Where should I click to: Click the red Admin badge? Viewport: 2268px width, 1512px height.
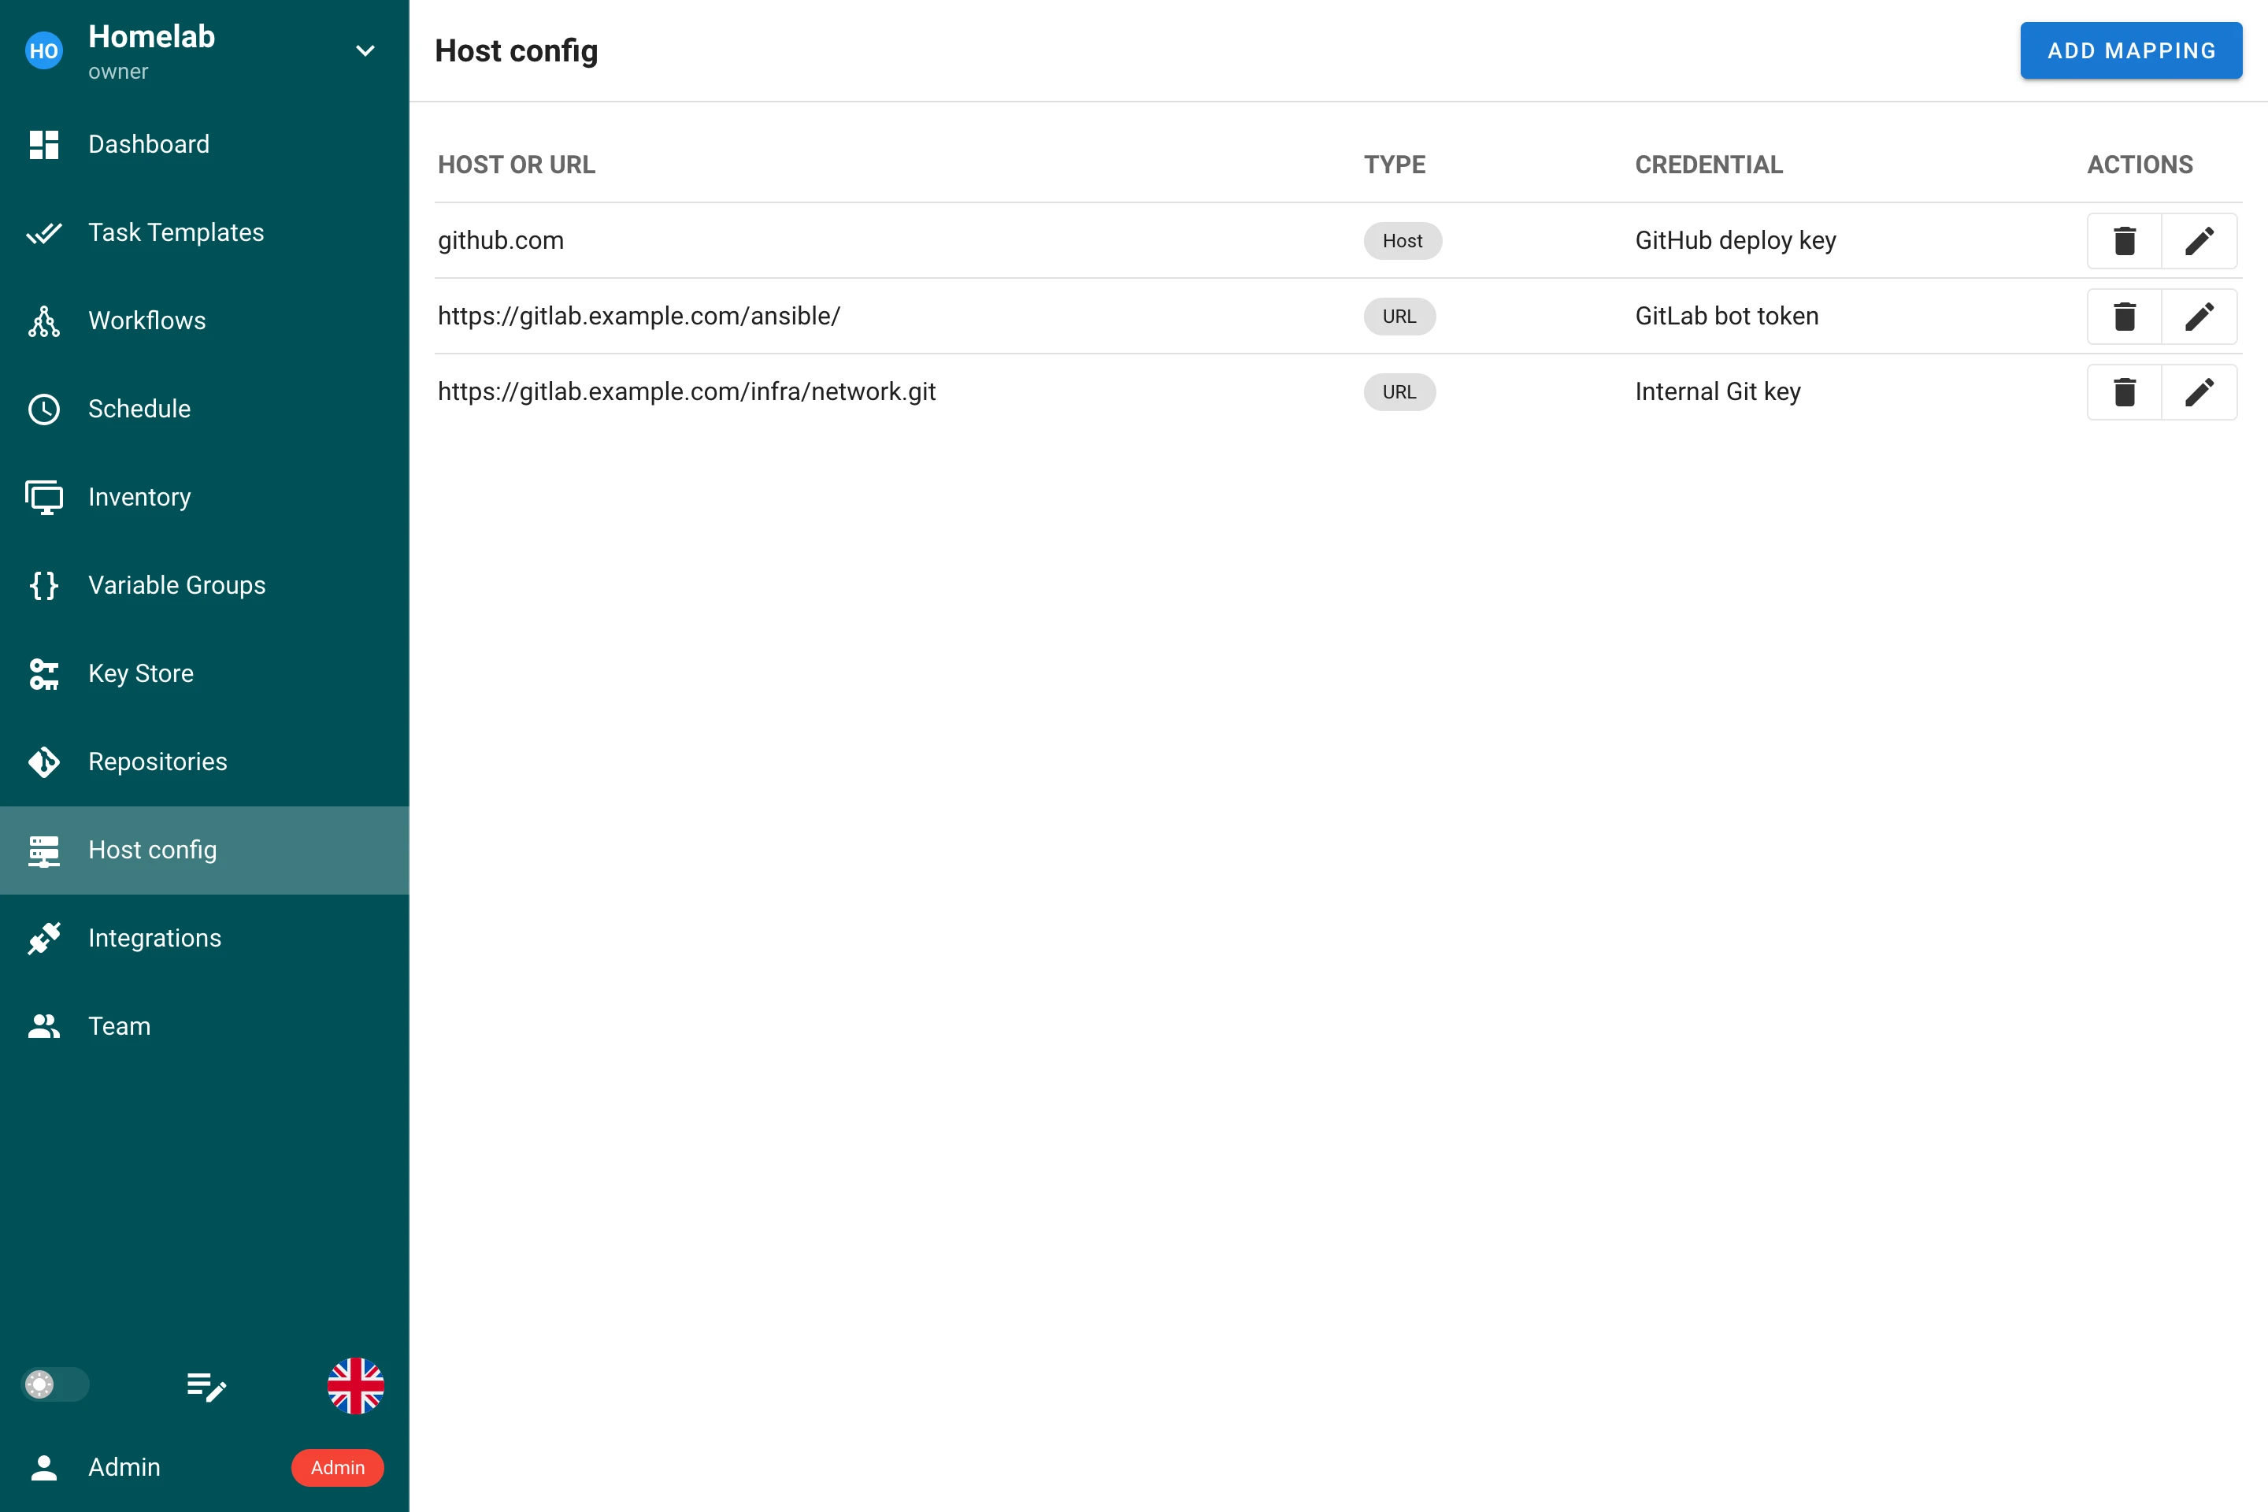click(x=338, y=1468)
